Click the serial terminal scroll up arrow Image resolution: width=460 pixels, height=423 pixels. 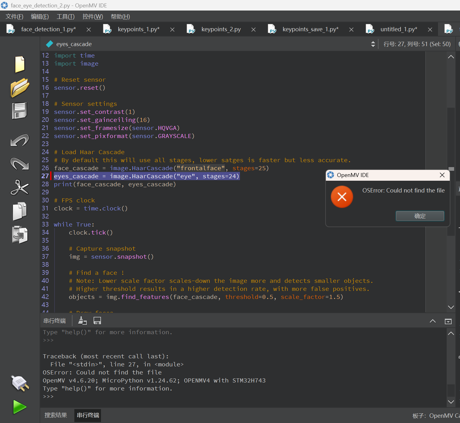(x=451, y=333)
